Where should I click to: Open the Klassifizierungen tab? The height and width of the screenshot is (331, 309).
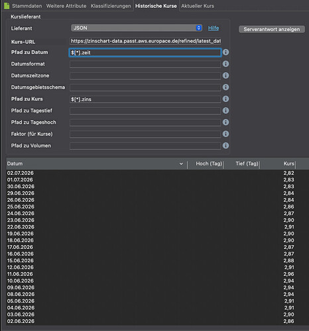[111, 6]
